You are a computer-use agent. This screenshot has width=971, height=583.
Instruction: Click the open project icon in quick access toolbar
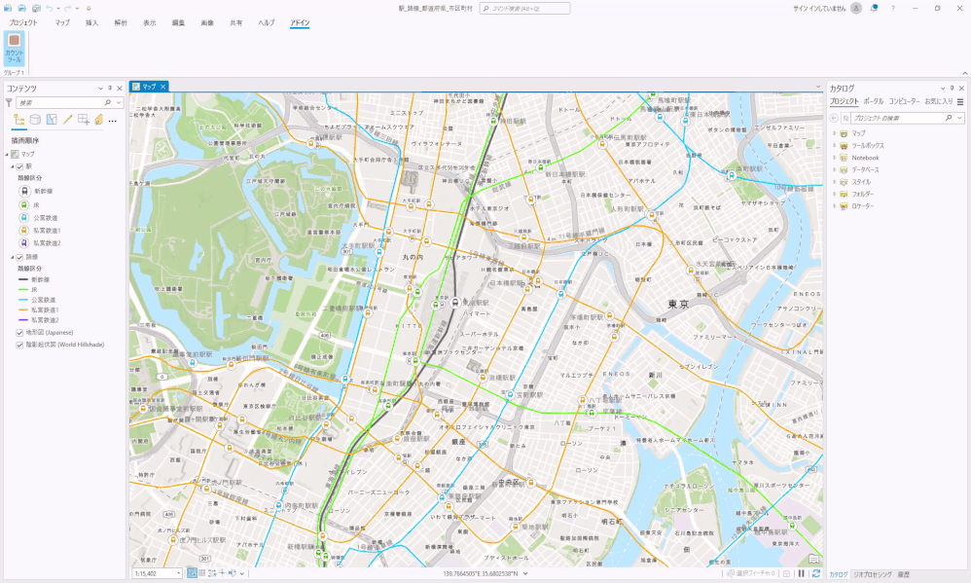pos(21,8)
